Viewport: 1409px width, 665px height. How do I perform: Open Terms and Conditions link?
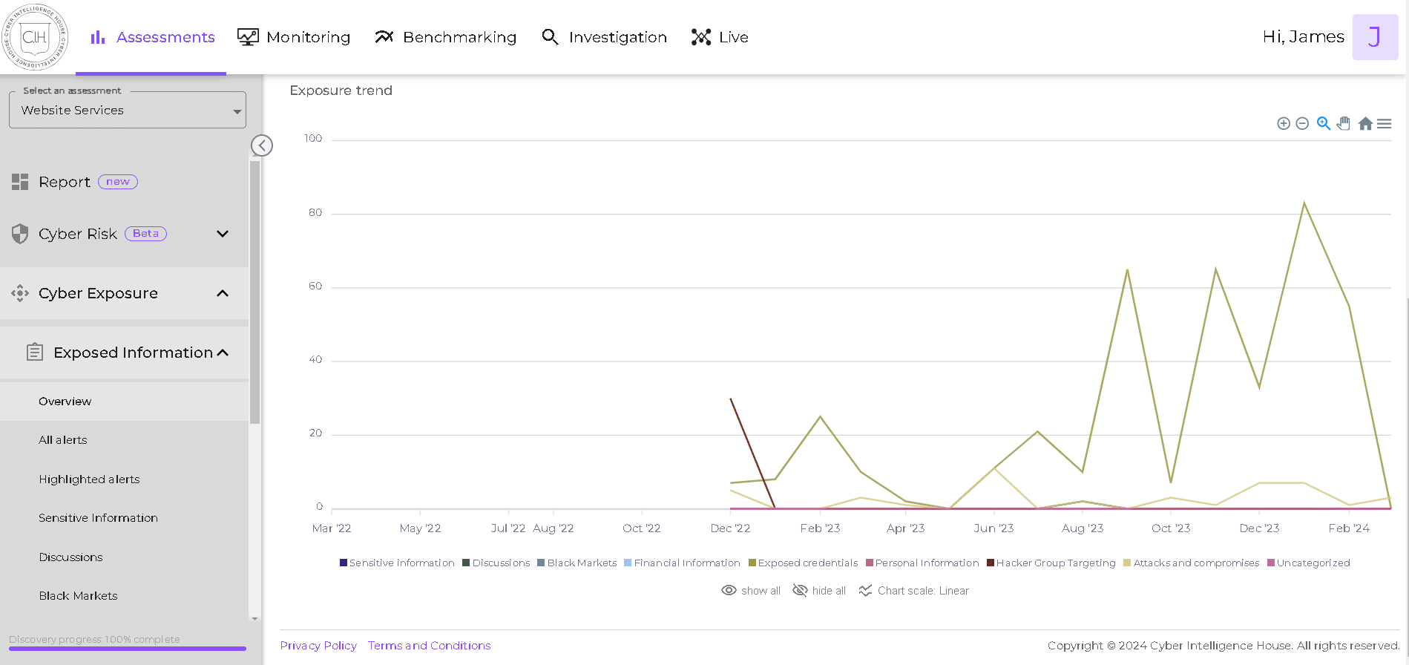pos(429,646)
